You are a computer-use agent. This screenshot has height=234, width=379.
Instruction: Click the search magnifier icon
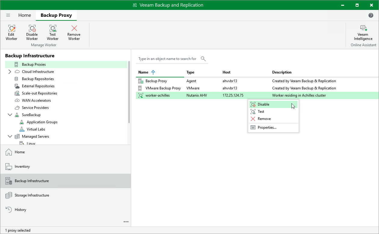(x=203, y=58)
